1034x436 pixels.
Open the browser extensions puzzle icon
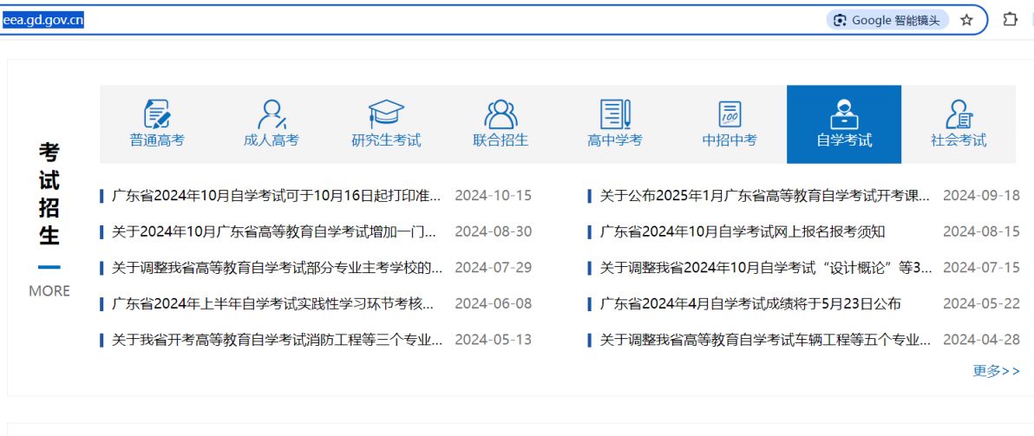coord(1010,20)
